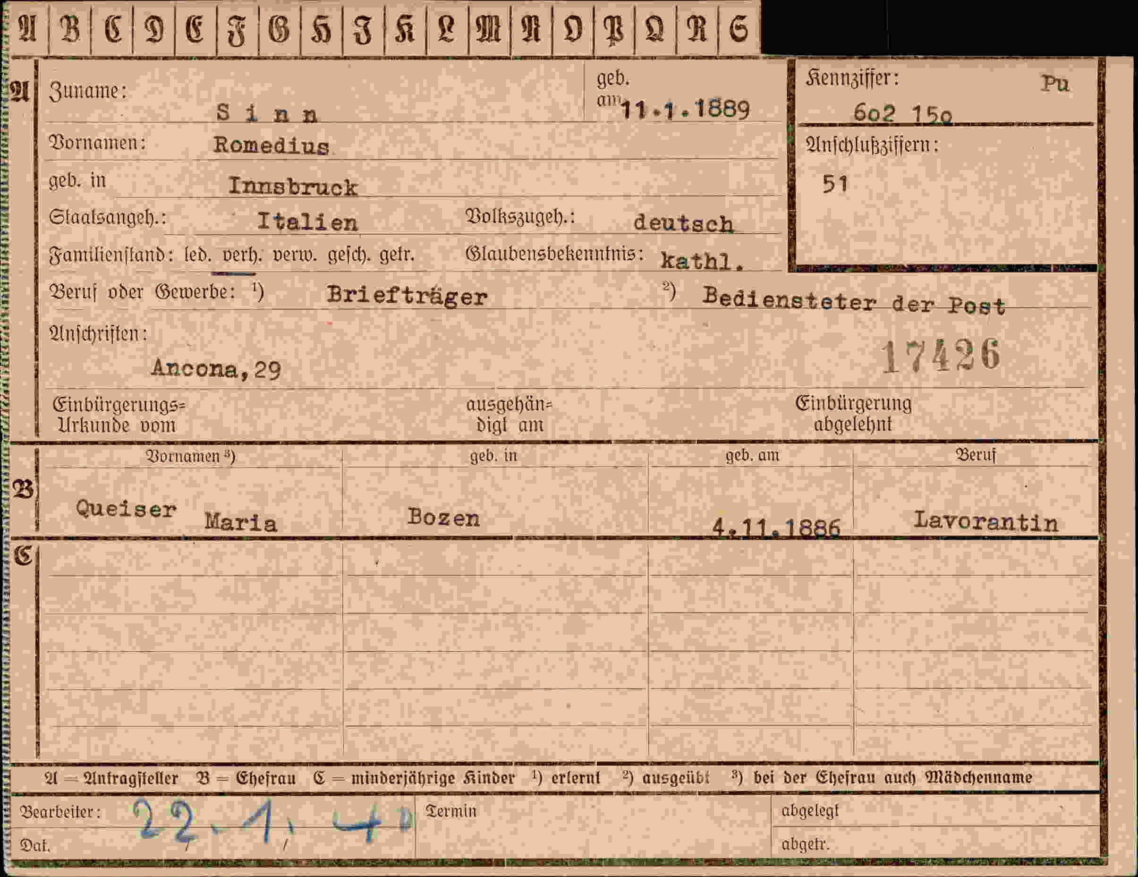This screenshot has height=877, width=1138.
Task: Click the marital status option 'led.'
Action: 198,255
